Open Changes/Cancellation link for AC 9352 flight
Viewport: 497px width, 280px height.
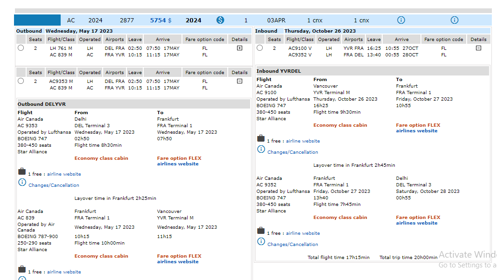(293, 245)
